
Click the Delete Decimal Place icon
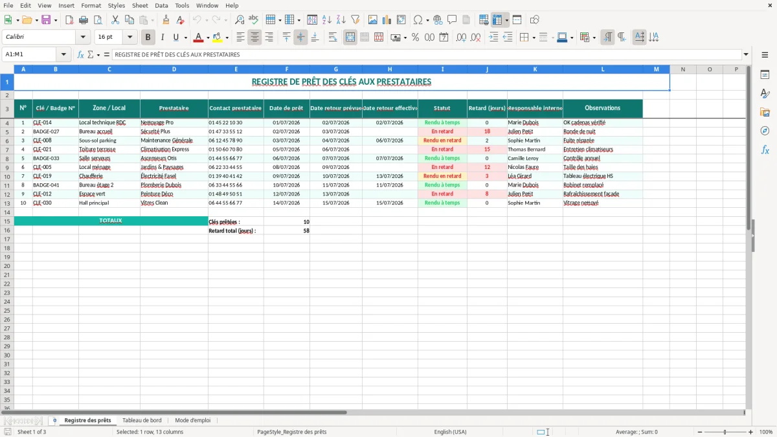coord(475,38)
